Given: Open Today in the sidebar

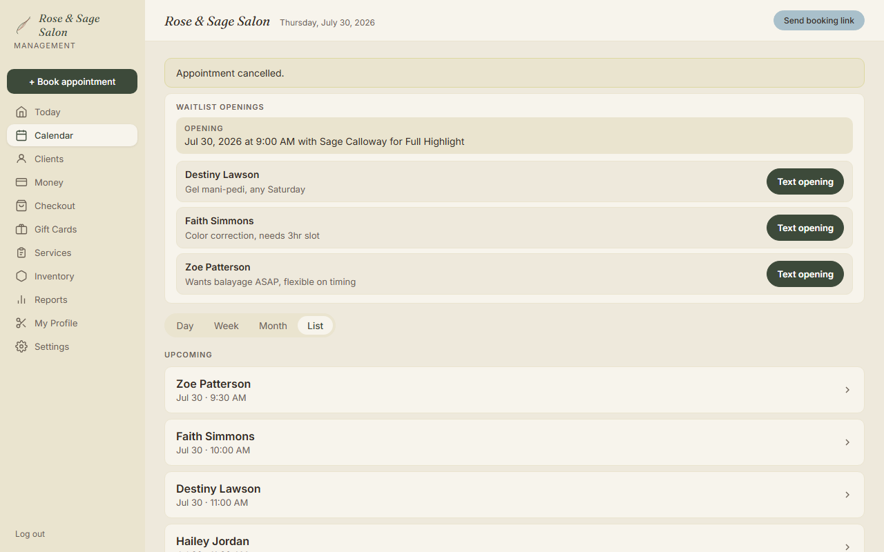Looking at the screenshot, I should pyautogui.click(x=72, y=112).
